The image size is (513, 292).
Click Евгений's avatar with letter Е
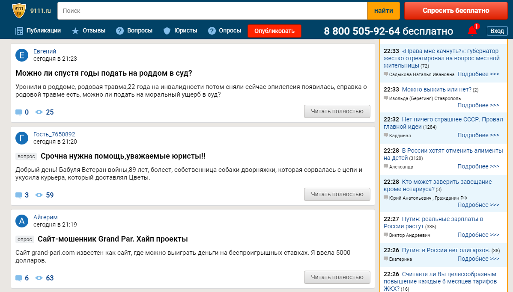[x=21, y=54]
